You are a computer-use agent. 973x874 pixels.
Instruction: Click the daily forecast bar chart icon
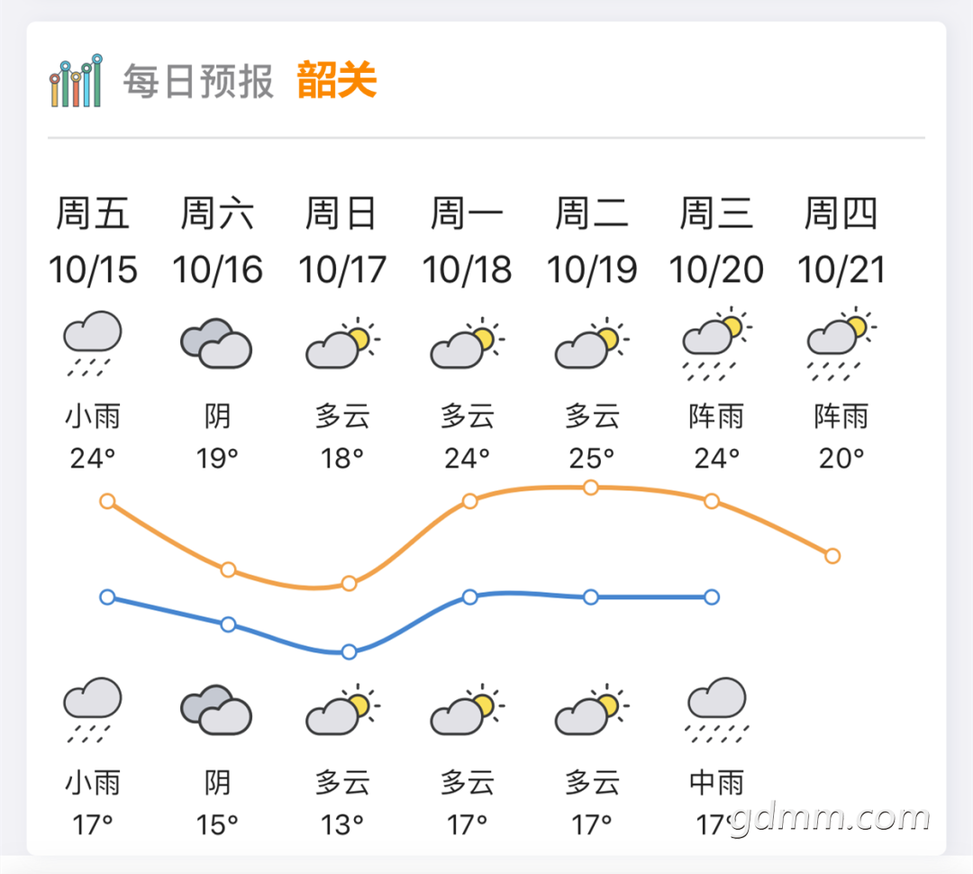[76, 81]
